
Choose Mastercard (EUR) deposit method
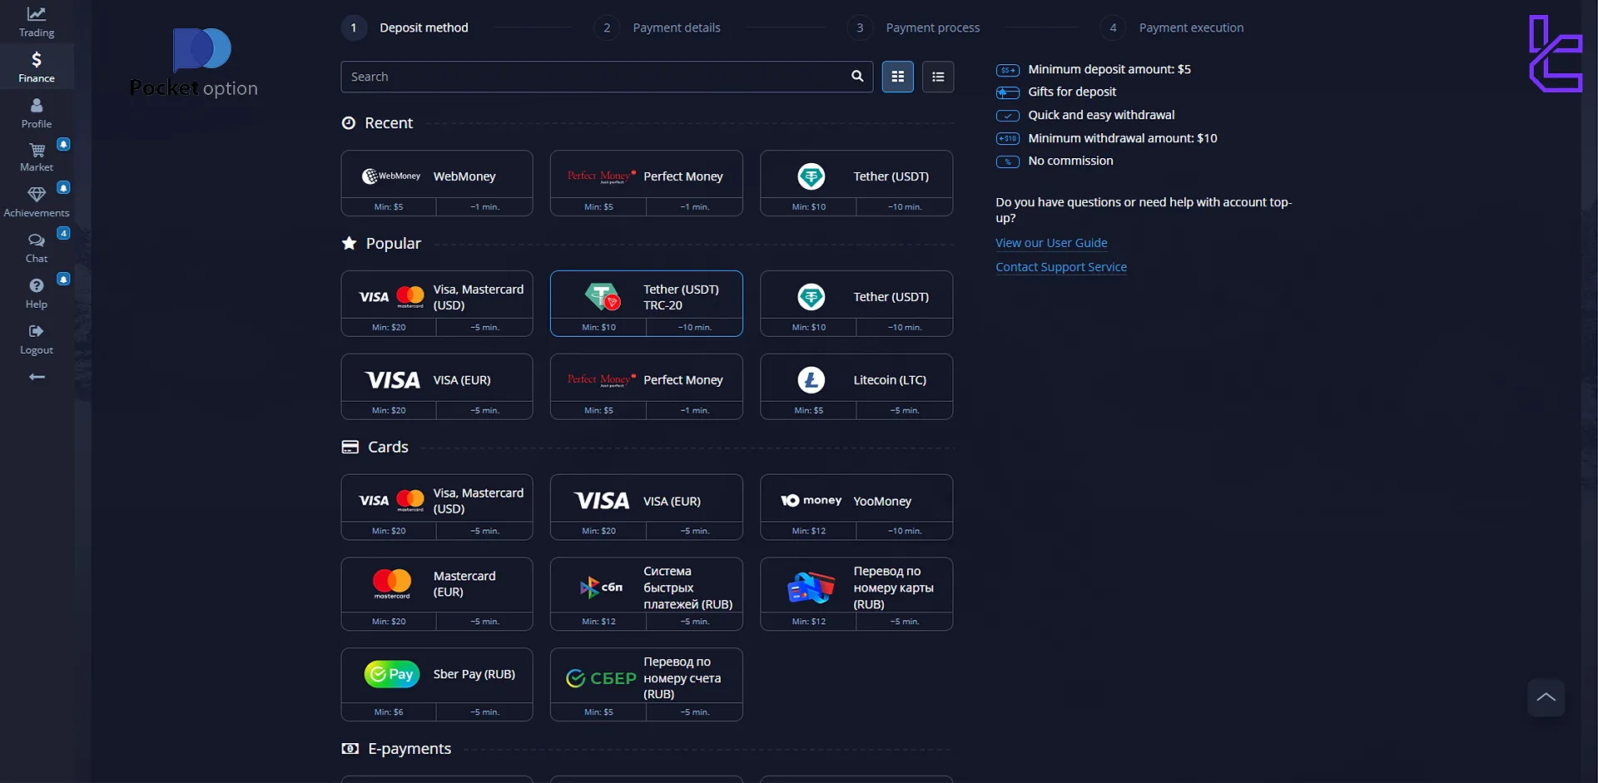[x=437, y=594]
